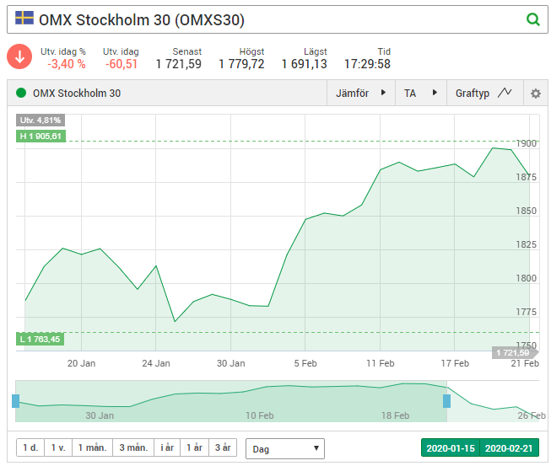The height and width of the screenshot is (466, 551).
Task: Click the right blue range slider handle
Action: [x=446, y=401]
